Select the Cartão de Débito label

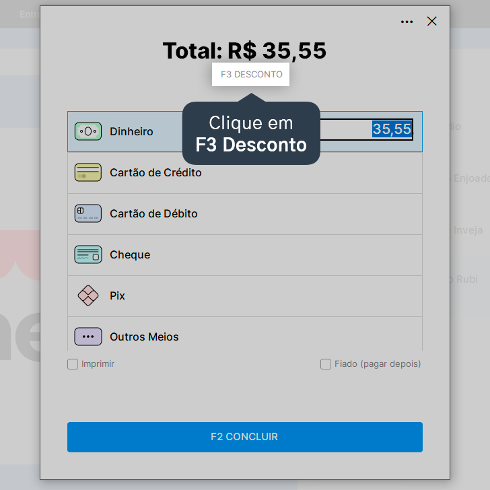153,214
